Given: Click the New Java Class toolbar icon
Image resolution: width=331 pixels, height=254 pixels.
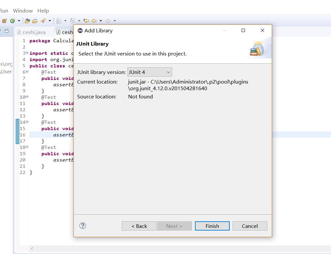Looking at the screenshot, I should [x=13, y=20].
